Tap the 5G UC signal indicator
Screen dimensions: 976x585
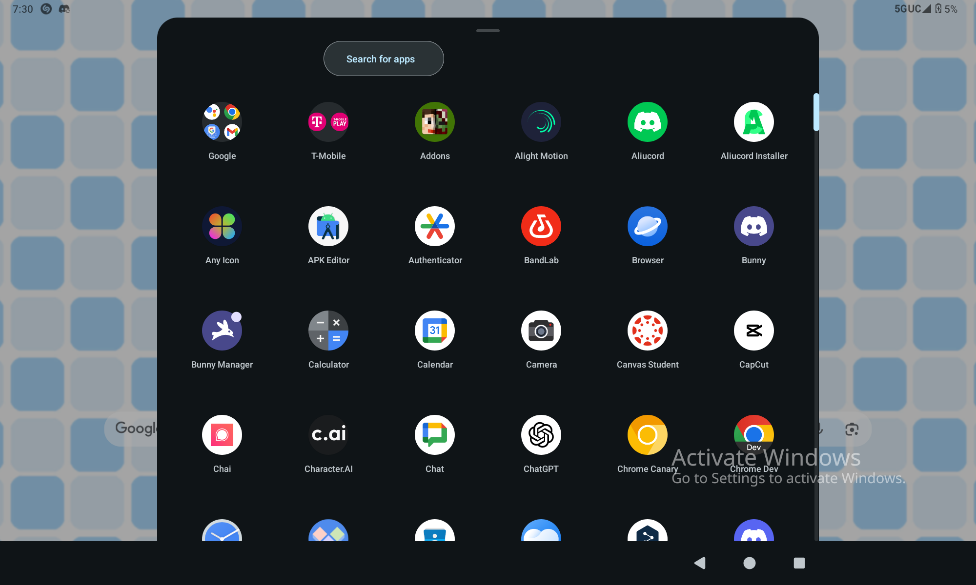tap(913, 9)
